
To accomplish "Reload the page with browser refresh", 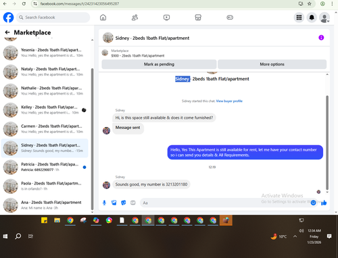I will (24, 3).
